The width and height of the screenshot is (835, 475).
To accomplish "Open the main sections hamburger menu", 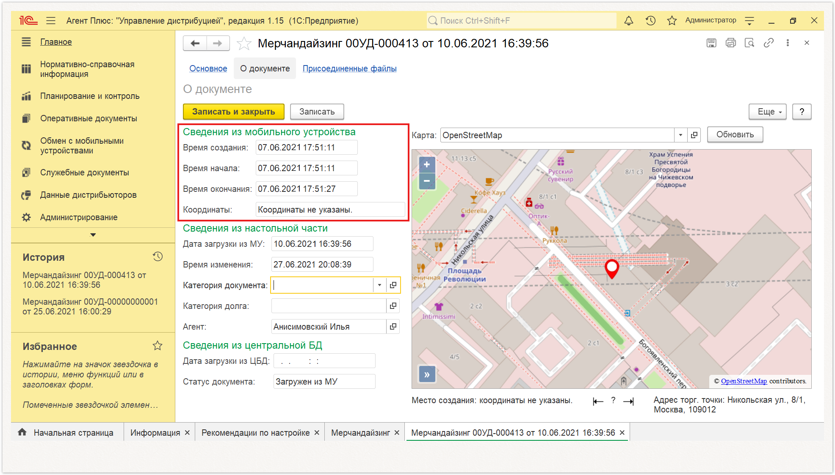I will click(51, 21).
